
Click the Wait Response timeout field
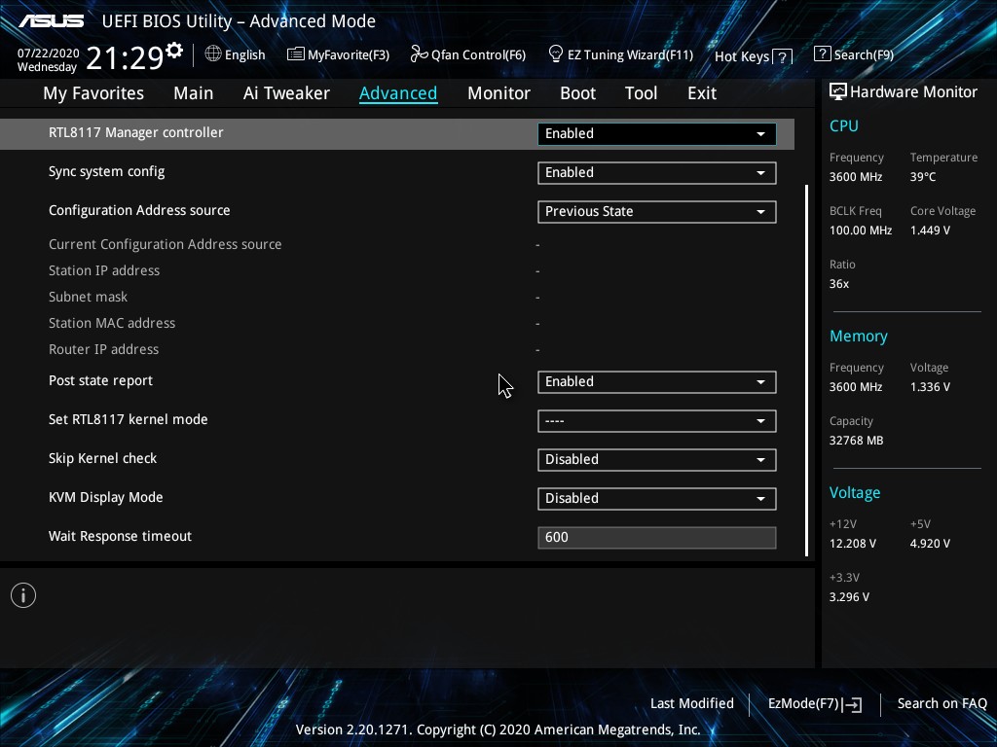coord(656,538)
